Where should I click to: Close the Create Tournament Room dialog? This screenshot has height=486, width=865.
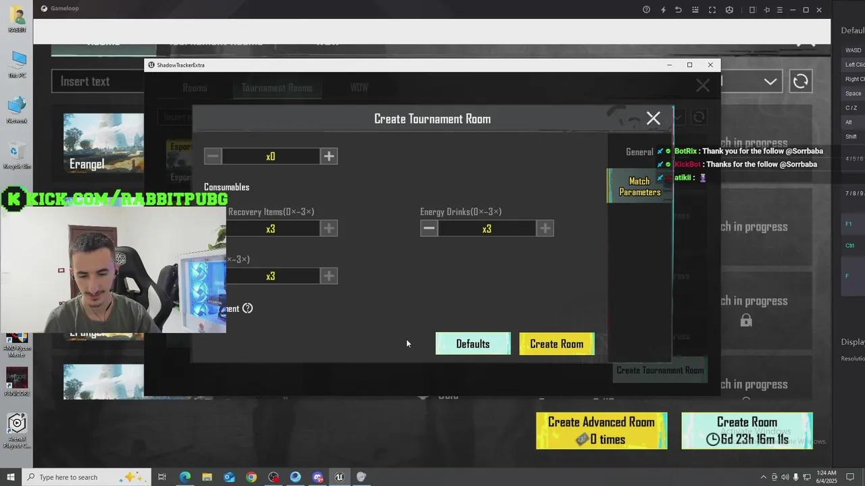[653, 118]
